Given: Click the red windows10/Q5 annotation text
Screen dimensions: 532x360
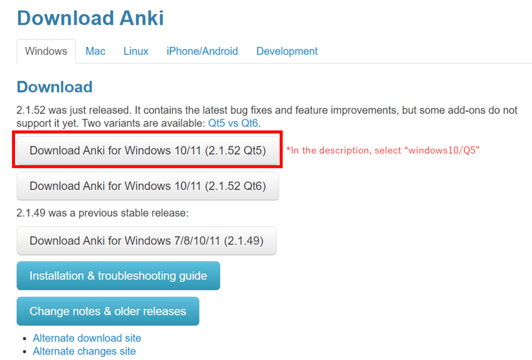Looking at the screenshot, I should pos(383,150).
